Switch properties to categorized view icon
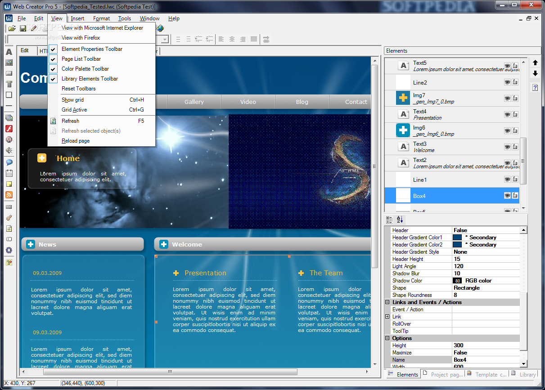 point(390,220)
